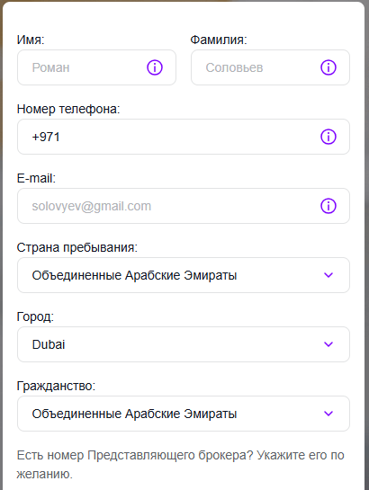Image resolution: width=369 pixels, height=490 pixels.
Task: Click the Имя label
Action: [x=31, y=40]
